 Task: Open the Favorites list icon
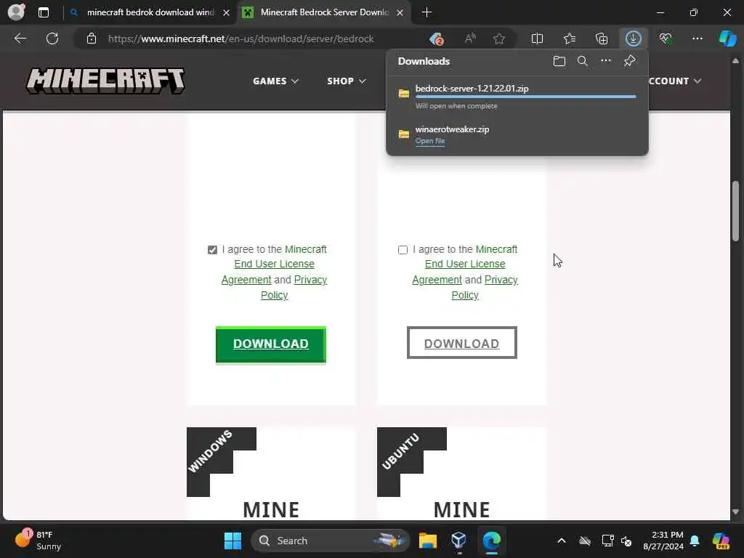[570, 39]
